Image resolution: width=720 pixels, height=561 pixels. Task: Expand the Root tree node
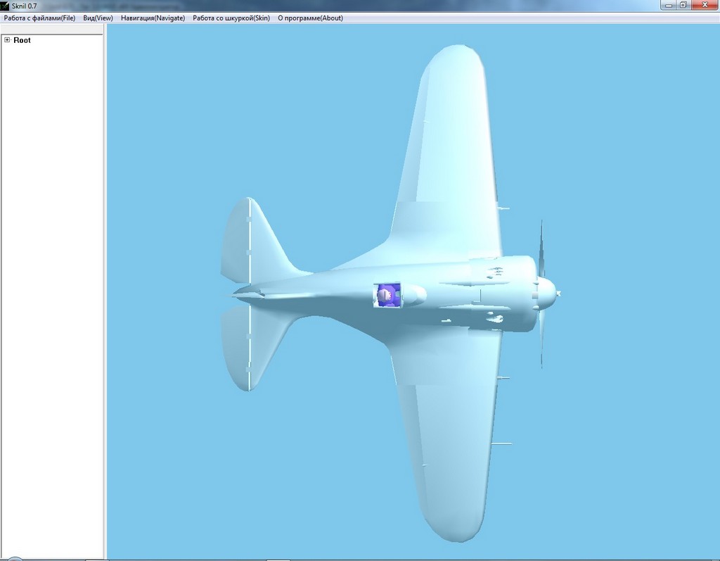pyautogui.click(x=7, y=40)
